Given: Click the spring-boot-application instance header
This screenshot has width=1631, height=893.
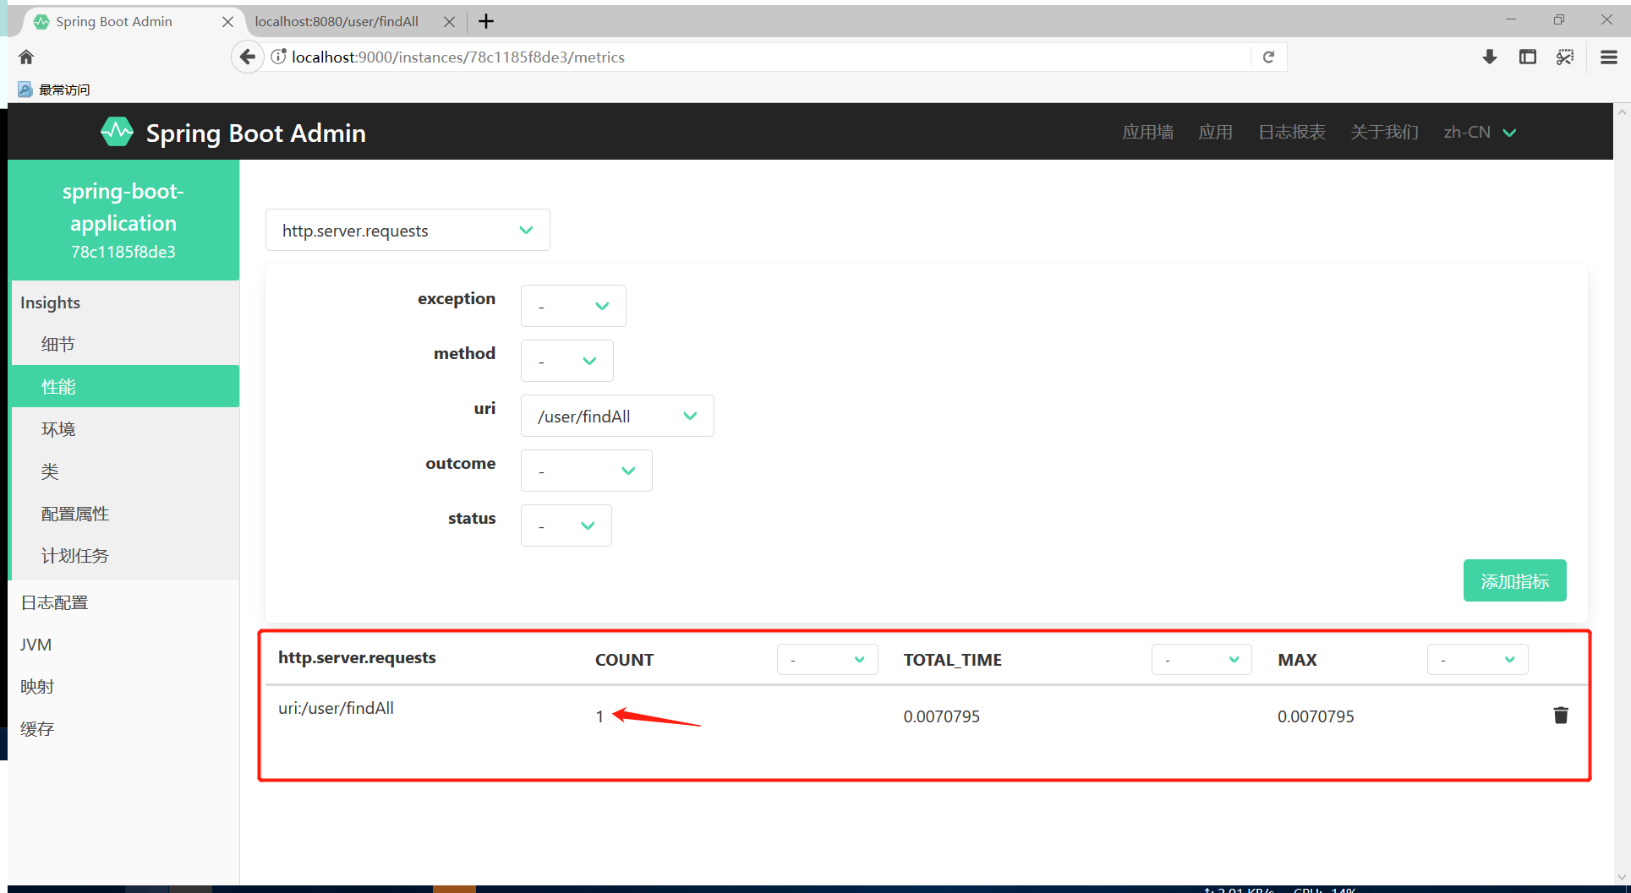Looking at the screenshot, I should [x=123, y=220].
